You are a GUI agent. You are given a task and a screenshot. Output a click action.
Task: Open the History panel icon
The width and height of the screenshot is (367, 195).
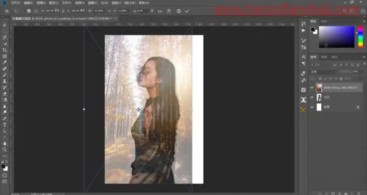coord(303,23)
